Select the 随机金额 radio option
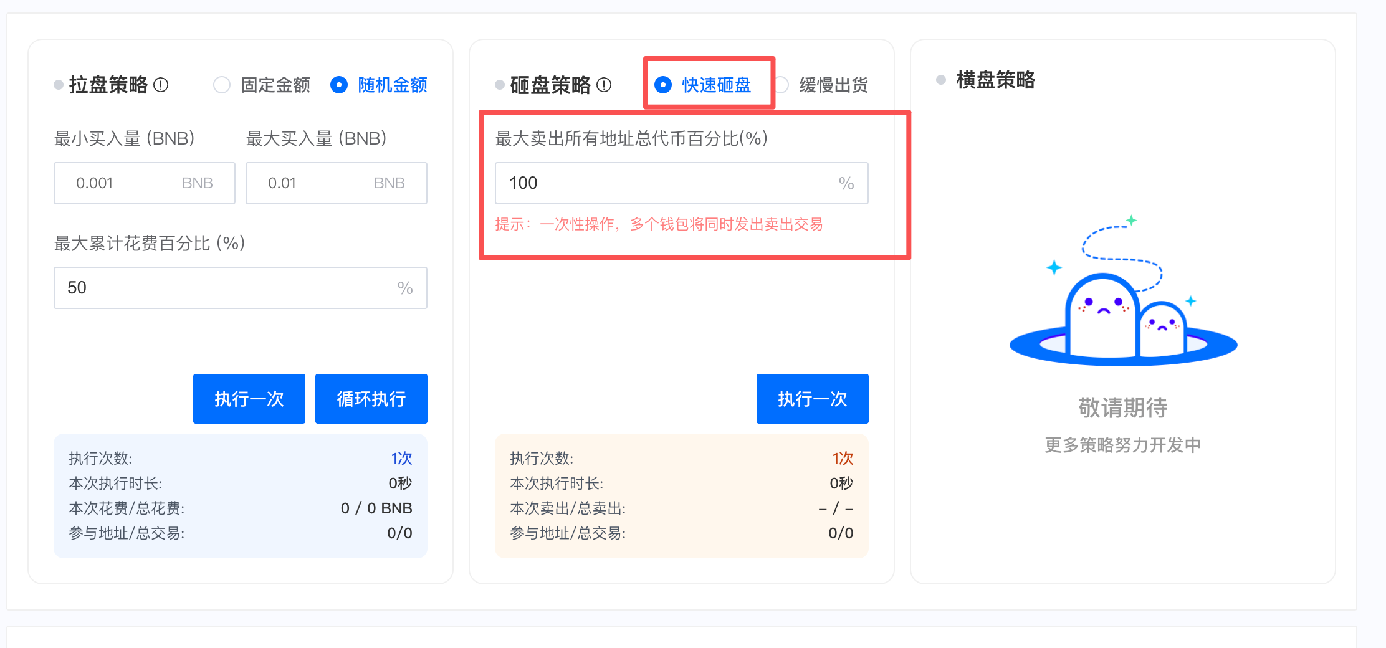 pos(339,85)
